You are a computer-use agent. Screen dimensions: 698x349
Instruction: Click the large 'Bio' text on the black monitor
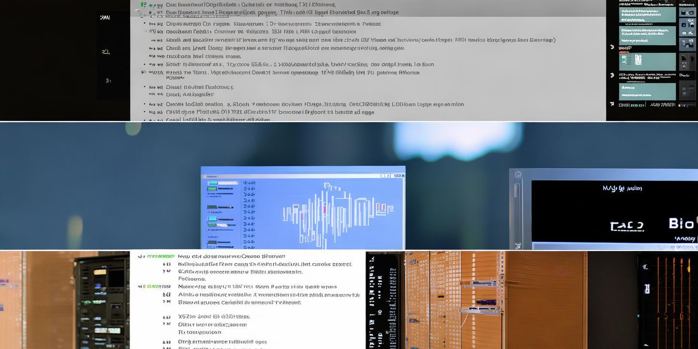coord(681,223)
